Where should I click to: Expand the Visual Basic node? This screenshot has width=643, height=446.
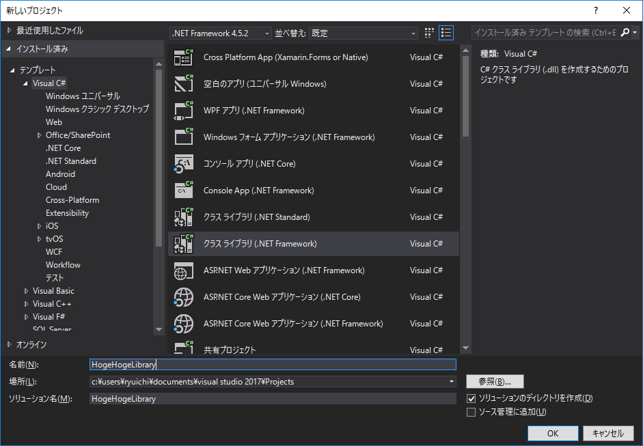click(26, 291)
